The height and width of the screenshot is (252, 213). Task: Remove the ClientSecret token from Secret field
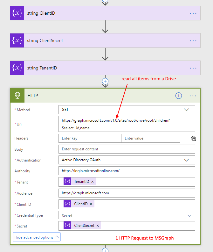pos(98,226)
